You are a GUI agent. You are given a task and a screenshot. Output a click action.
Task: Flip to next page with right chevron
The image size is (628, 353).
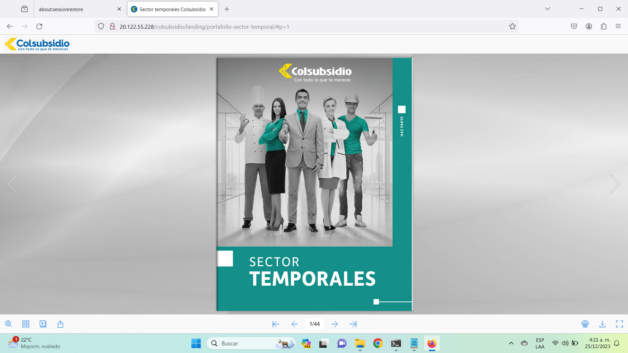pos(615,184)
